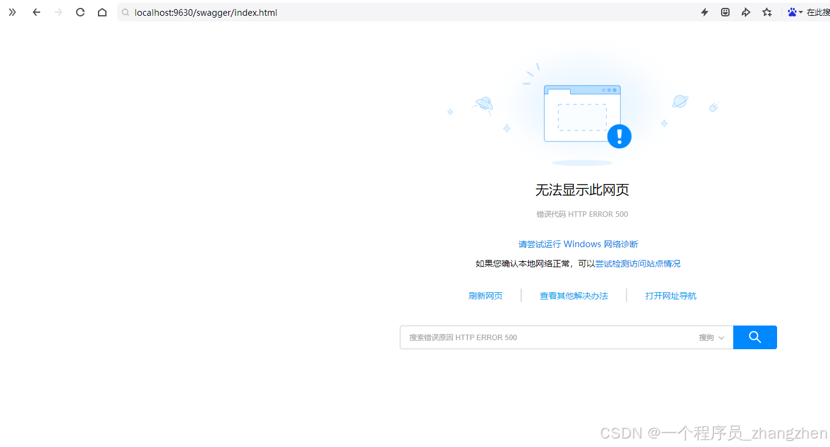Click the magnifier icon in the address bar

(x=125, y=12)
